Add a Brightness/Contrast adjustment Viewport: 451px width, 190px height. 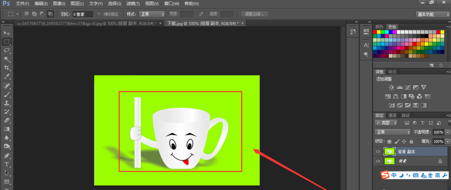(x=392, y=87)
